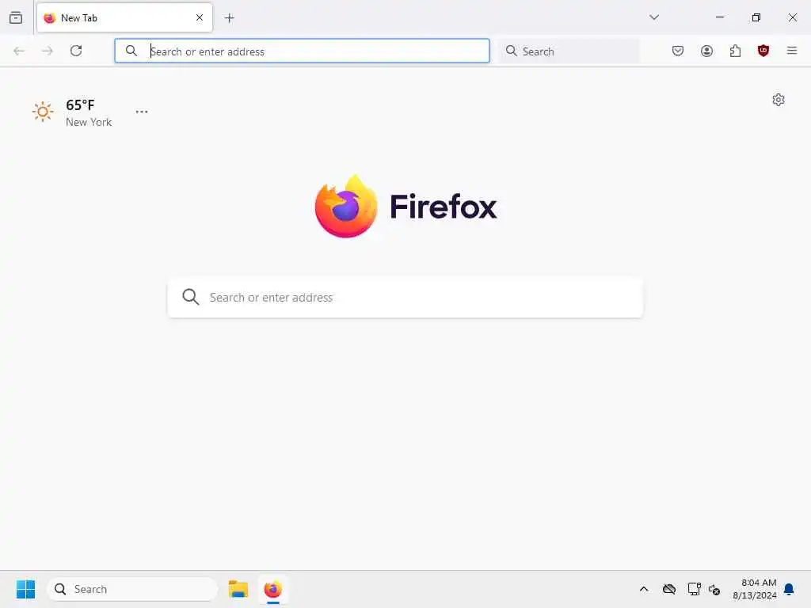Image resolution: width=811 pixels, height=608 pixels.
Task: Minimize the Firefox window
Action: coord(720,17)
